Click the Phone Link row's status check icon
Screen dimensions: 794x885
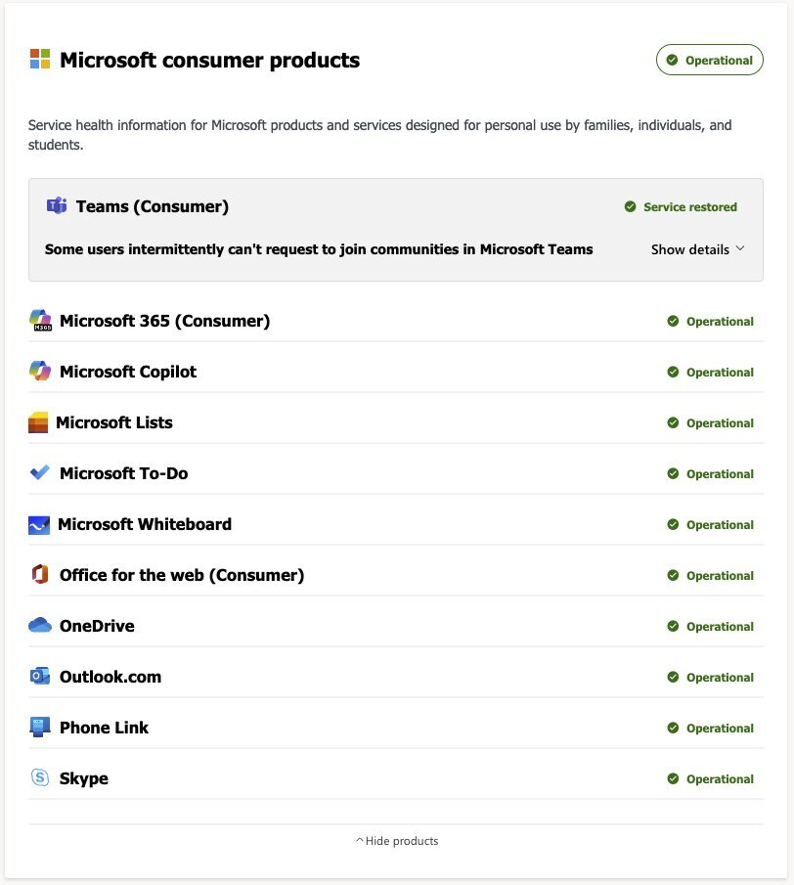pyautogui.click(x=673, y=728)
